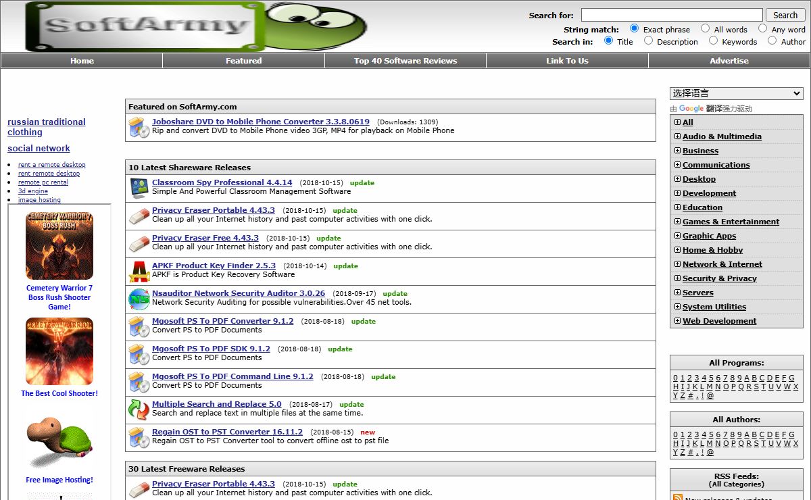Select the Exact phrase radio button
Screen dimensions: 811x500
634,28
